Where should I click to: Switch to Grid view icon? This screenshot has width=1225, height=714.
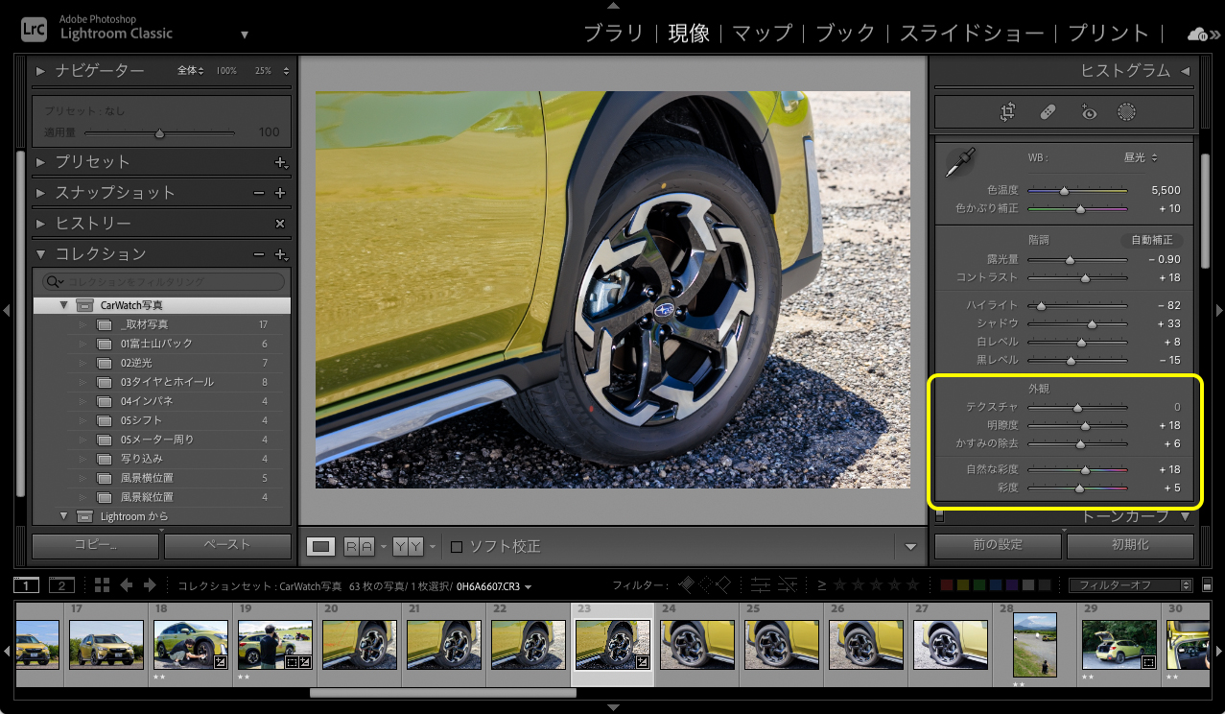pyautogui.click(x=103, y=585)
